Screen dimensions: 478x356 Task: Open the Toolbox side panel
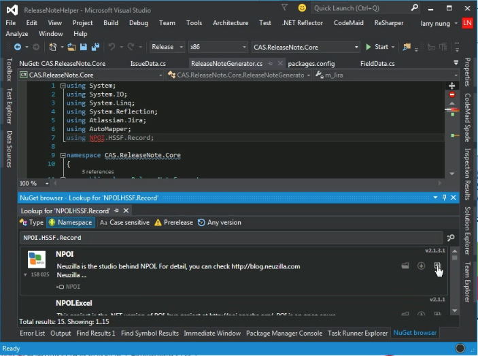(x=10, y=69)
